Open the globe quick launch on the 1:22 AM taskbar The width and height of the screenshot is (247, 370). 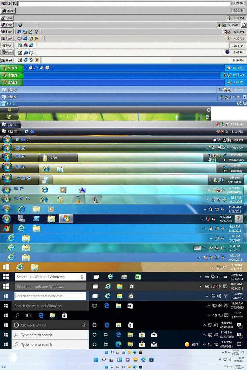(20, 25)
